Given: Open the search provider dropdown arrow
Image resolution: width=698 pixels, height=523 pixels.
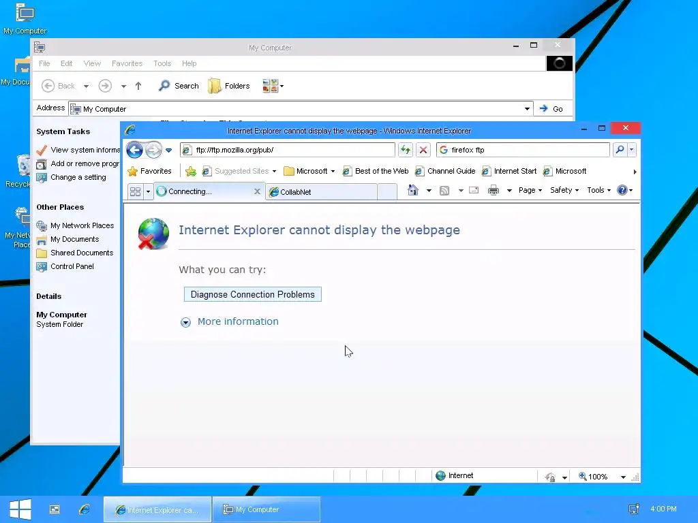Looking at the screenshot, I should 632,150.
